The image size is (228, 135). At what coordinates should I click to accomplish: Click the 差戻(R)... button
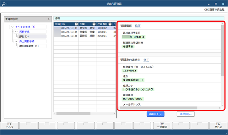tap(186, 114)
